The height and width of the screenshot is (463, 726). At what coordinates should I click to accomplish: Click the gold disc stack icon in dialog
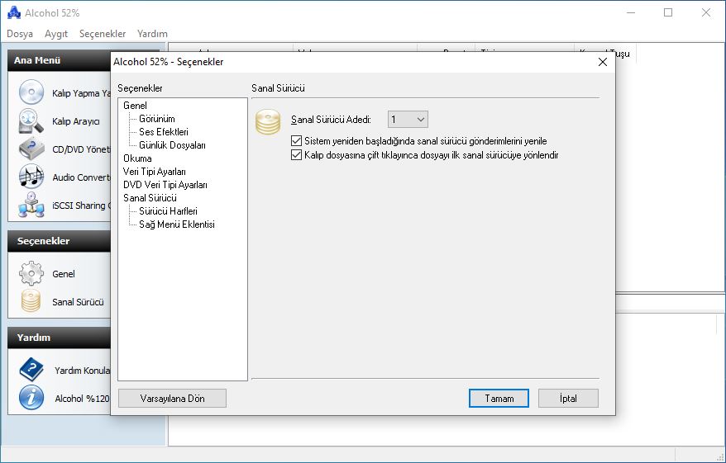(268, 121)
